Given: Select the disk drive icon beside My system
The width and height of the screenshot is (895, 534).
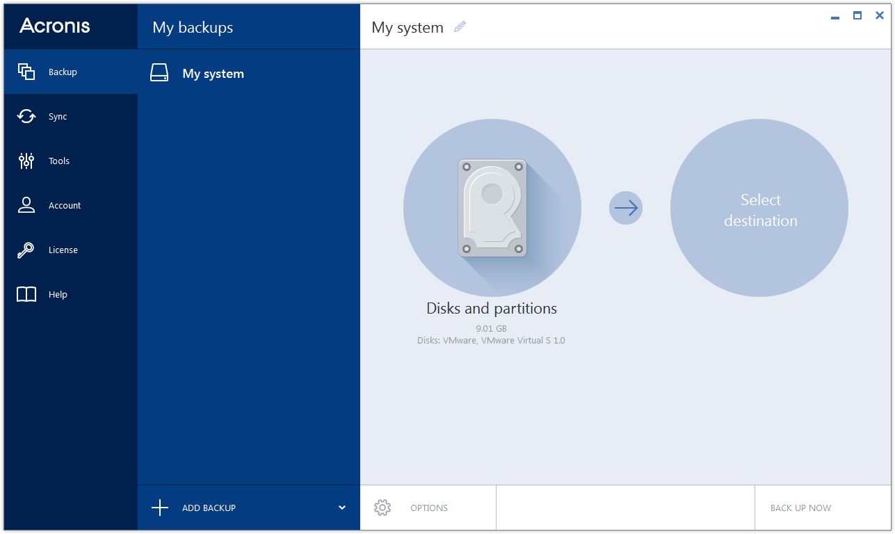Looking at the screenshot, I should click(x=159, y=74).
